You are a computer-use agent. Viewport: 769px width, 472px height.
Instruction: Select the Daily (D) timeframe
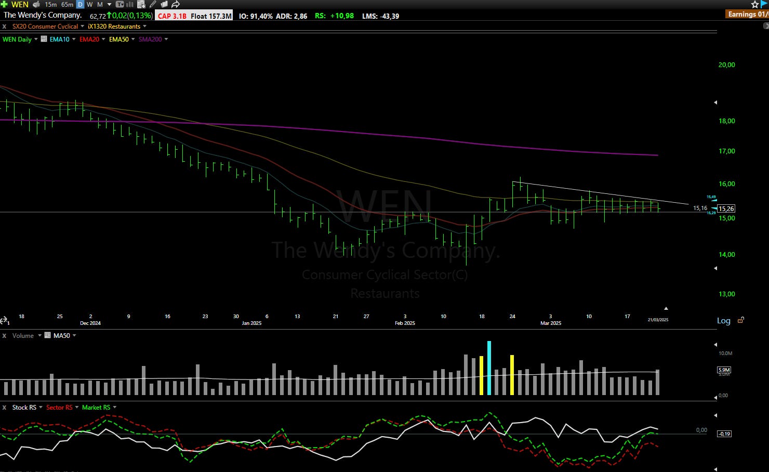80,4
